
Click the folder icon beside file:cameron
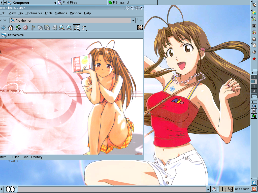coord(4,35)
